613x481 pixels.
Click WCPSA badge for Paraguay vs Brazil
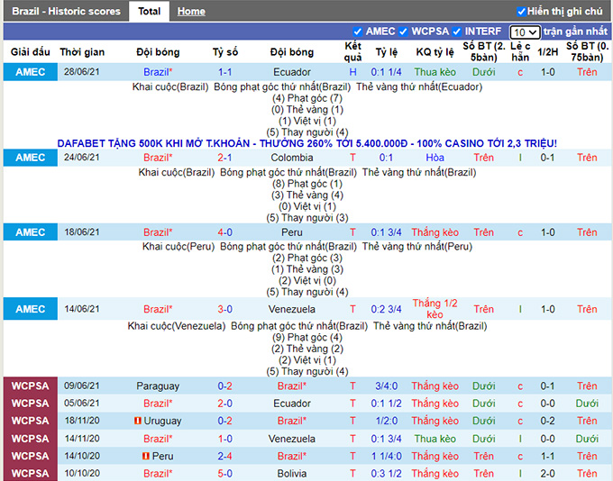click(x=30, y=386)
